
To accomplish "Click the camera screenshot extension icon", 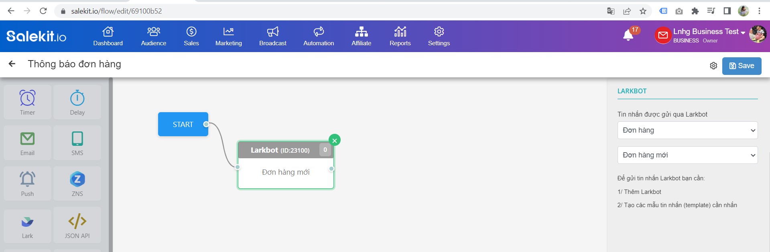I will [679, 11].
